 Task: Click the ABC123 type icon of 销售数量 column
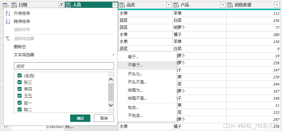coord(230,5)
